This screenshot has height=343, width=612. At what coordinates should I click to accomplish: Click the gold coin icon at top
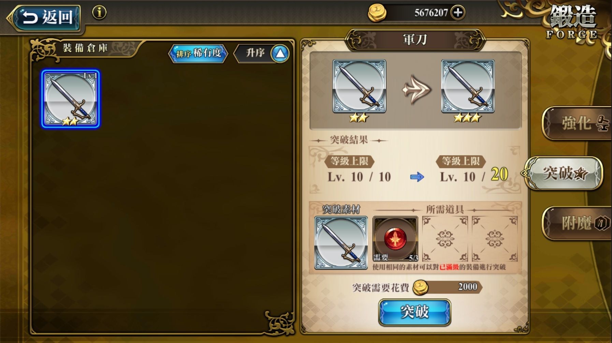[377, 13]
